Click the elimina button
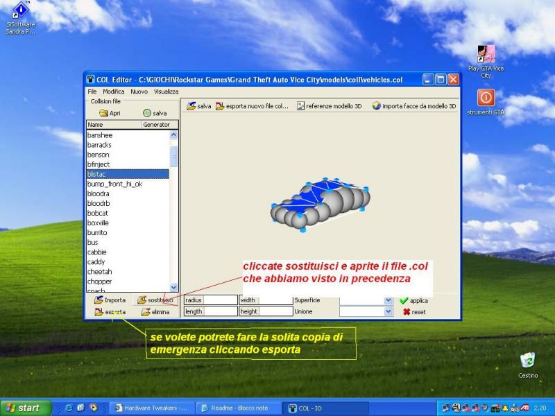555x416 pixels. click(155, 312)
